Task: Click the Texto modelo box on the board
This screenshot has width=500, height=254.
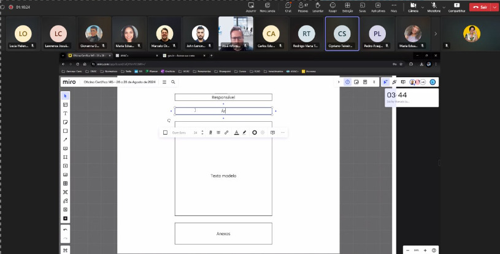Action: (223, 176)
